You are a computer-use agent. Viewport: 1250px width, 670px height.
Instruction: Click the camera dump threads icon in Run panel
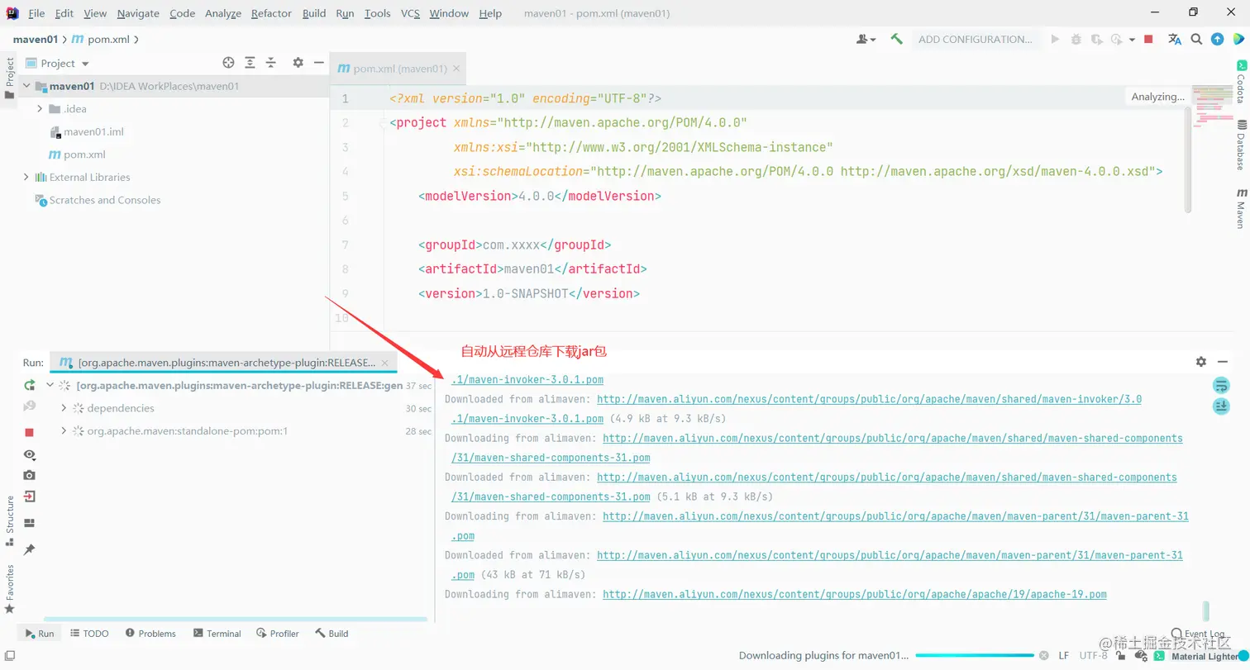(30, 475)
